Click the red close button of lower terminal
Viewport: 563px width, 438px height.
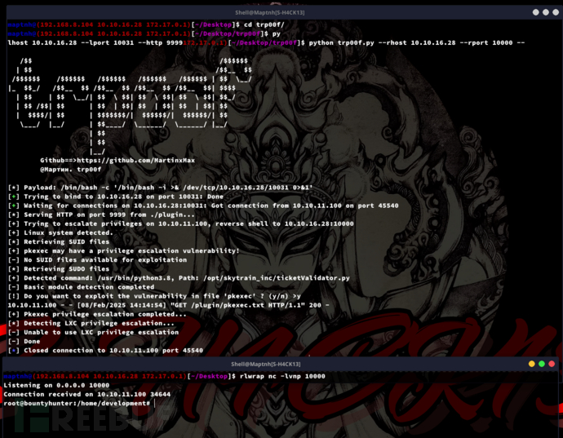coord(552,364)
